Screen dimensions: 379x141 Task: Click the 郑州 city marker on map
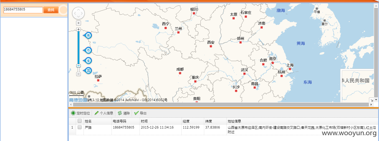pos(241,42)
